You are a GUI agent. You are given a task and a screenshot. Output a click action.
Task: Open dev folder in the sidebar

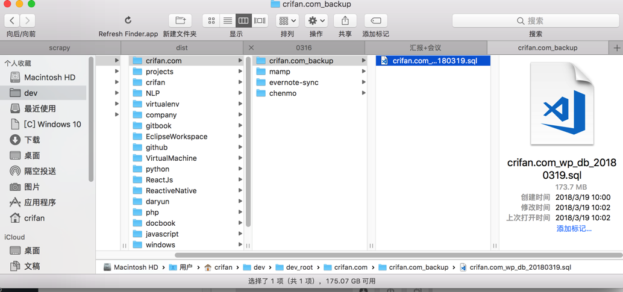[43, 93]
